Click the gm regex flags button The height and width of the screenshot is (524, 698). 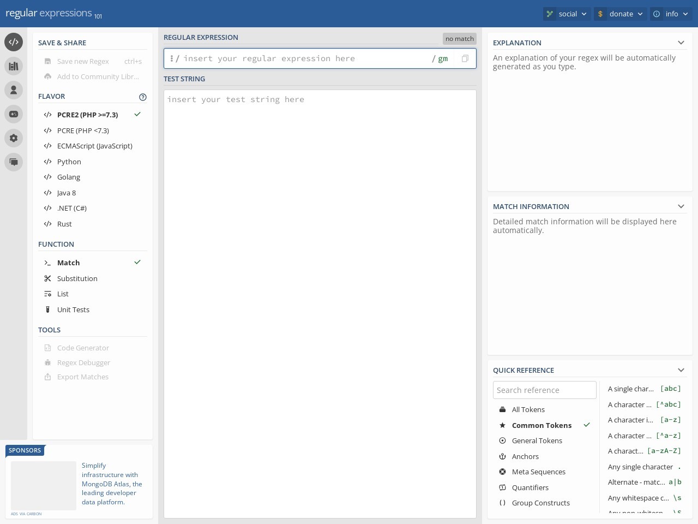(x=443, y=58)
